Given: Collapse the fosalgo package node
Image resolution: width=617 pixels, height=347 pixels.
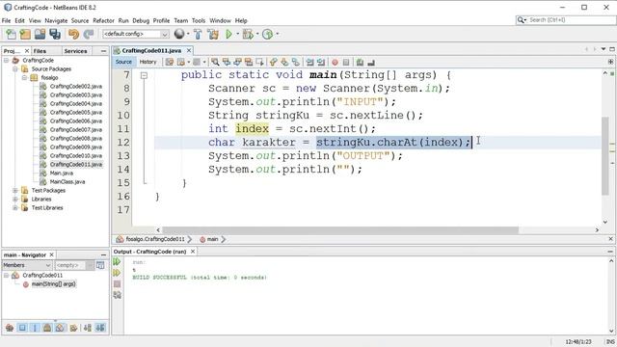Looking at the screenshot, I should coord(24,77).
